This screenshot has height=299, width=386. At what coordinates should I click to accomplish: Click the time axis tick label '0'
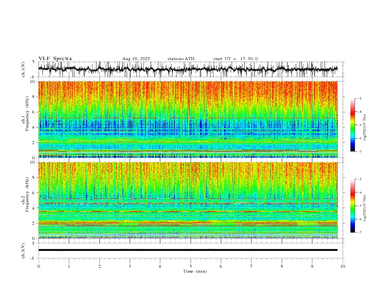[39, 266]
